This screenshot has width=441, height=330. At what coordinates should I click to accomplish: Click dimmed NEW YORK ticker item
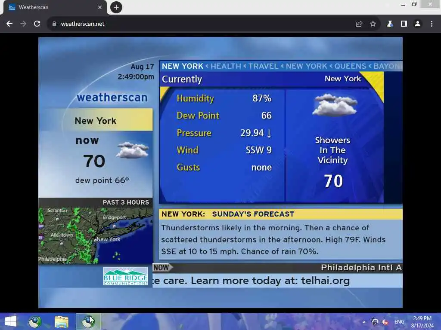click(x=307, y=66)
